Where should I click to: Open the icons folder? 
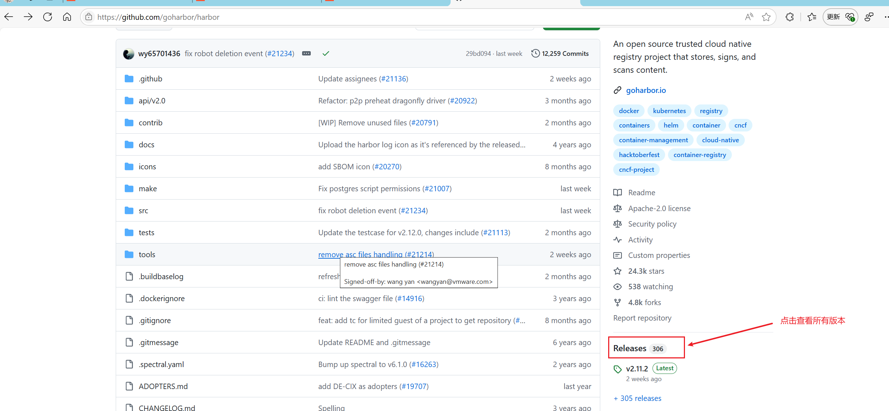point(147,167)
